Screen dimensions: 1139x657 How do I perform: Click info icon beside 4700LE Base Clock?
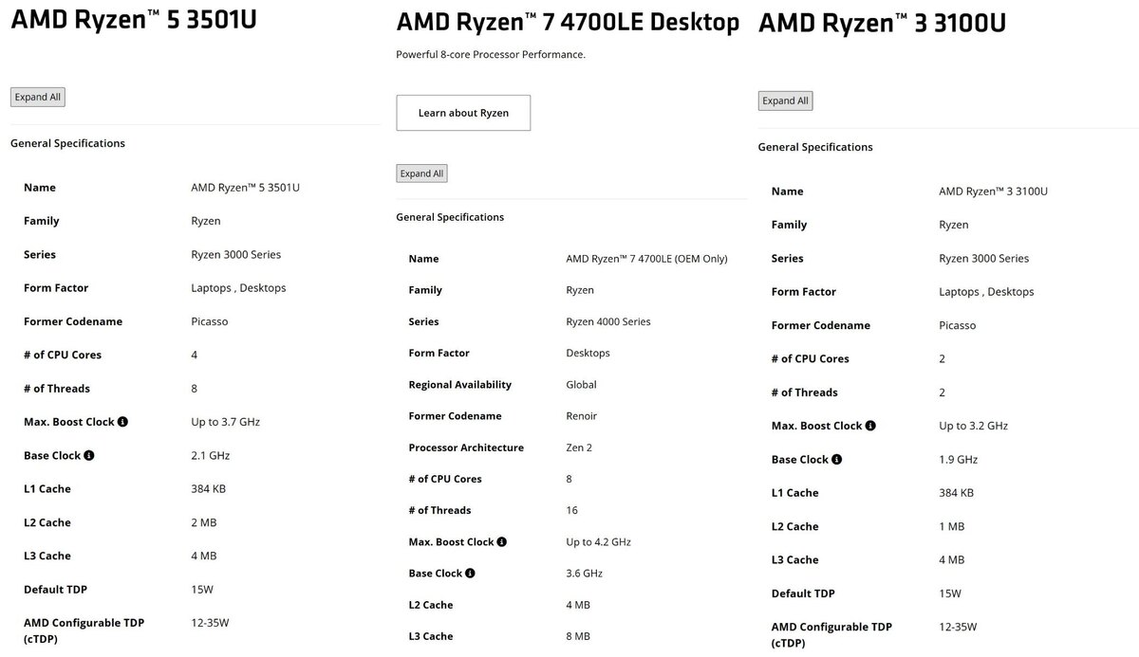(471, 574)
